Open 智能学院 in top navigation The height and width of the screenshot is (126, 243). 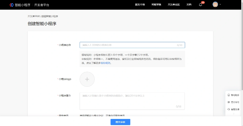coord(156,5)
